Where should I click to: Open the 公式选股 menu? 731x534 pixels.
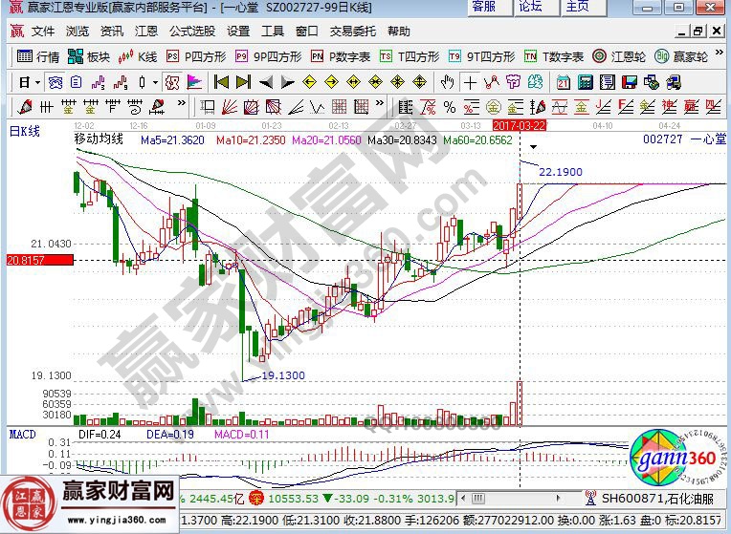coord(194,31)
